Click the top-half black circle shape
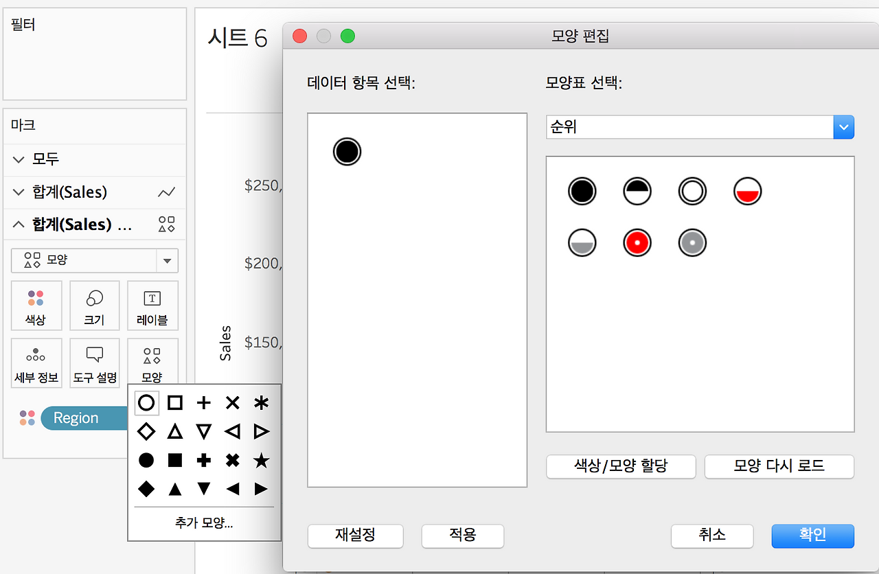The image size is (879, 574). 637,191
